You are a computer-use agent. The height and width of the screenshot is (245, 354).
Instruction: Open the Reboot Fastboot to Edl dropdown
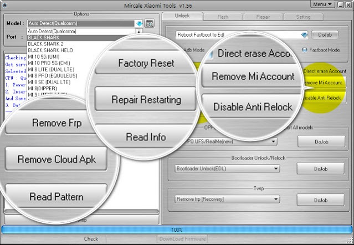[x=304, y=35]
